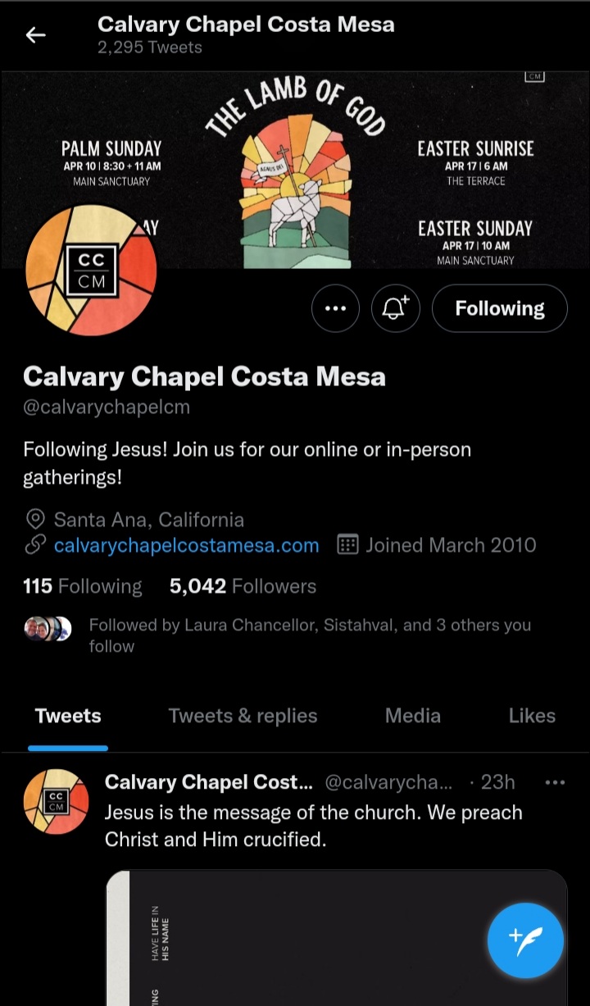Open calvarychapelcostamesa.com website link
Image resolution: width=590 pixels, height=1006 pixels.
click(186, 545)
